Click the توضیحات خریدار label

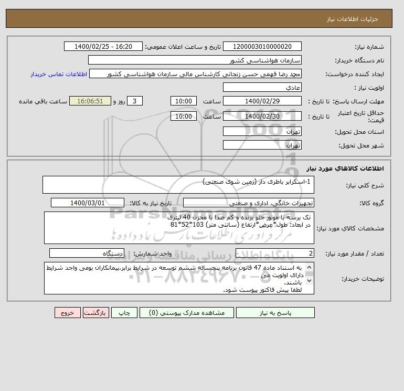click(x=363, y=279)
